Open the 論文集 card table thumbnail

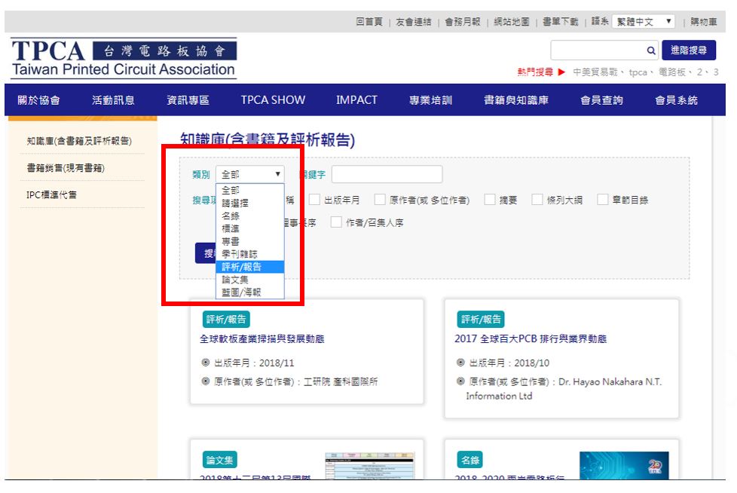coord(370,466)
